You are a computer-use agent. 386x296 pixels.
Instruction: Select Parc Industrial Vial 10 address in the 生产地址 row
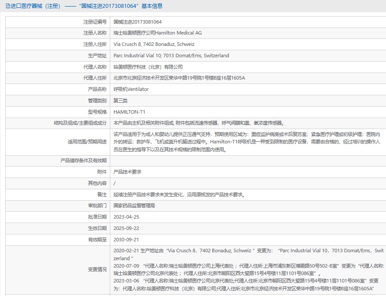coord(171,56)
